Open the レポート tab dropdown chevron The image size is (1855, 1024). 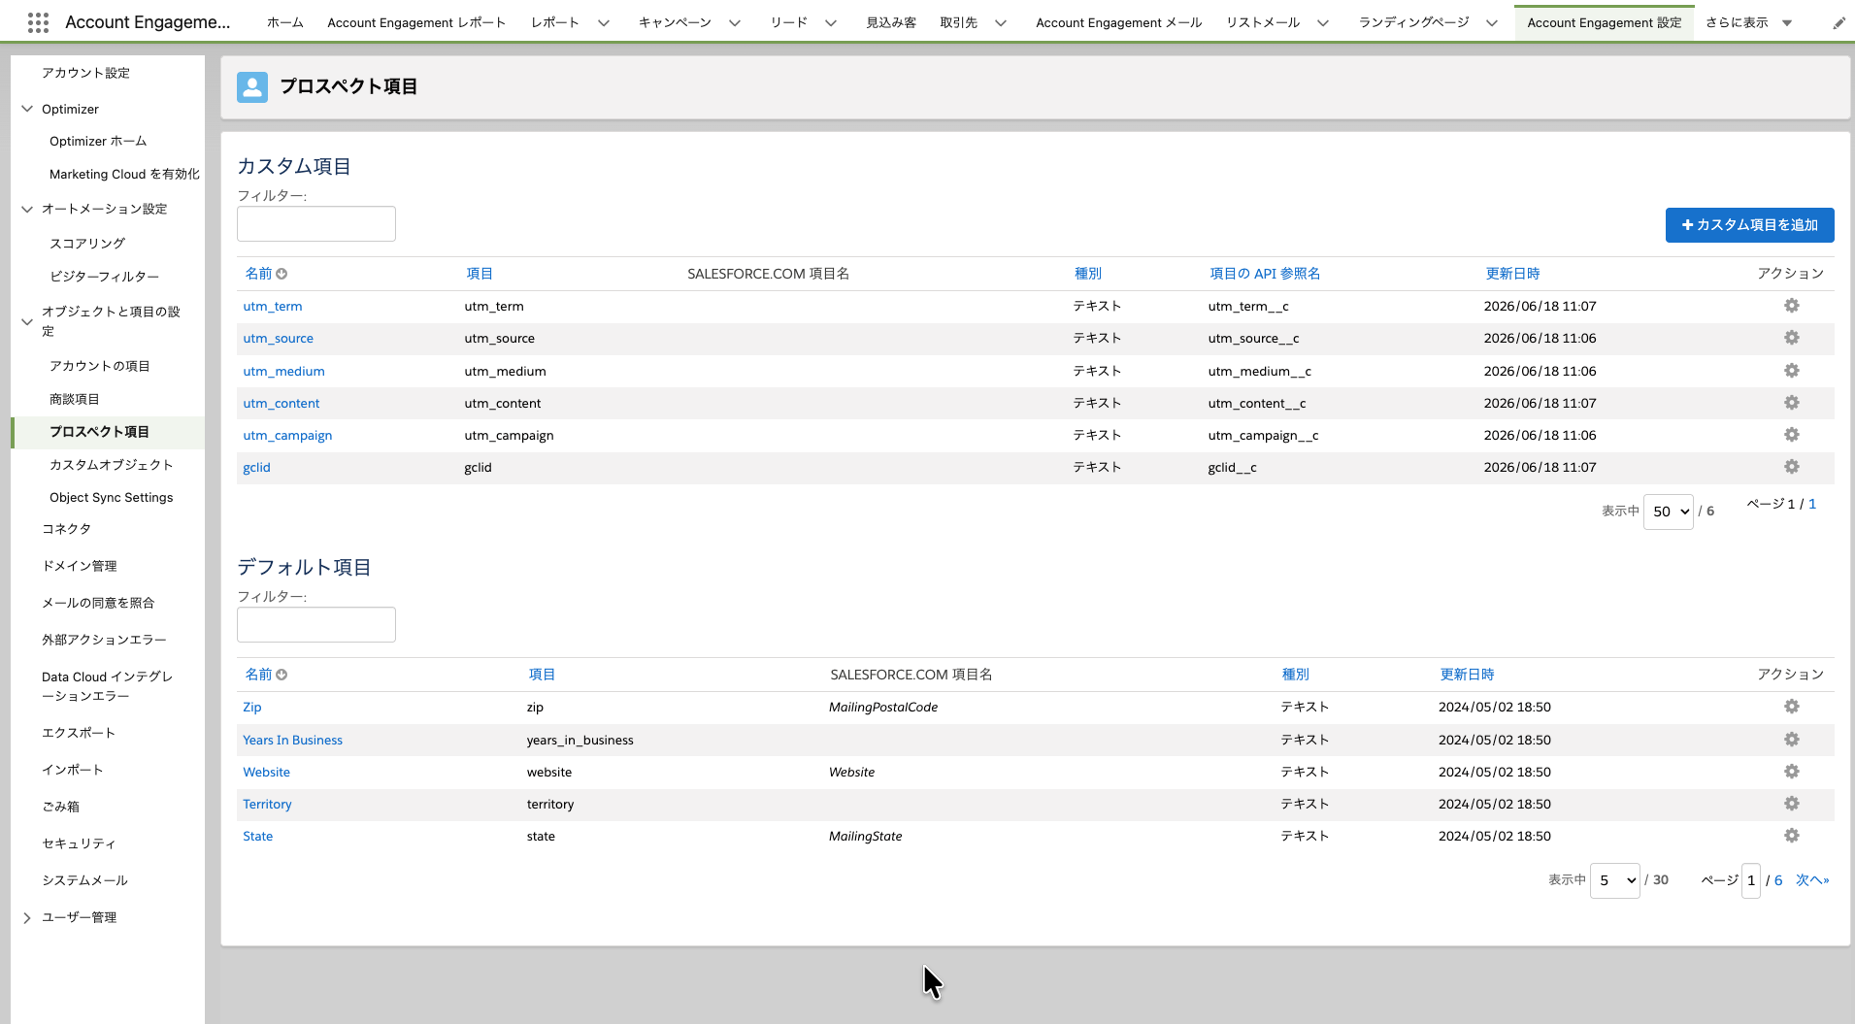click(x=604, y=23)
